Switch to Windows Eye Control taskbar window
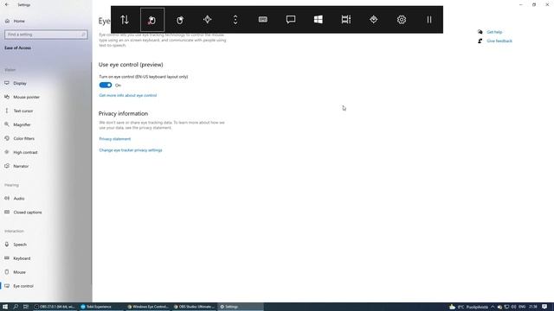Viewport: 554px width, 311px height. 148,307
